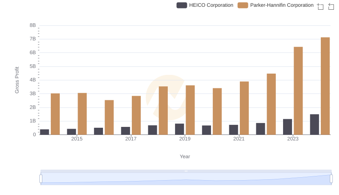This screenshot has width=339, height=195.
Task: Click the left handle of the zoom slider
Action: coord(41,179)
